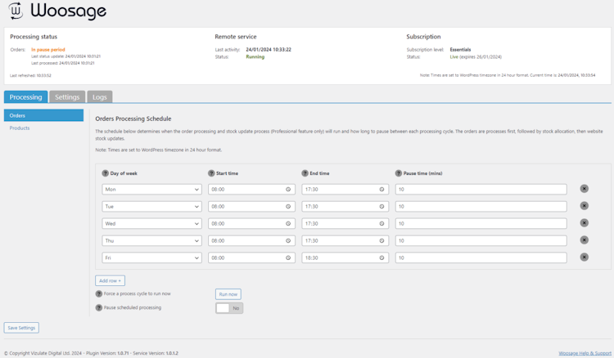The image size is (614, 358).
Task: Open the Fri day of week dropdown
Action: tap(151, 258)
